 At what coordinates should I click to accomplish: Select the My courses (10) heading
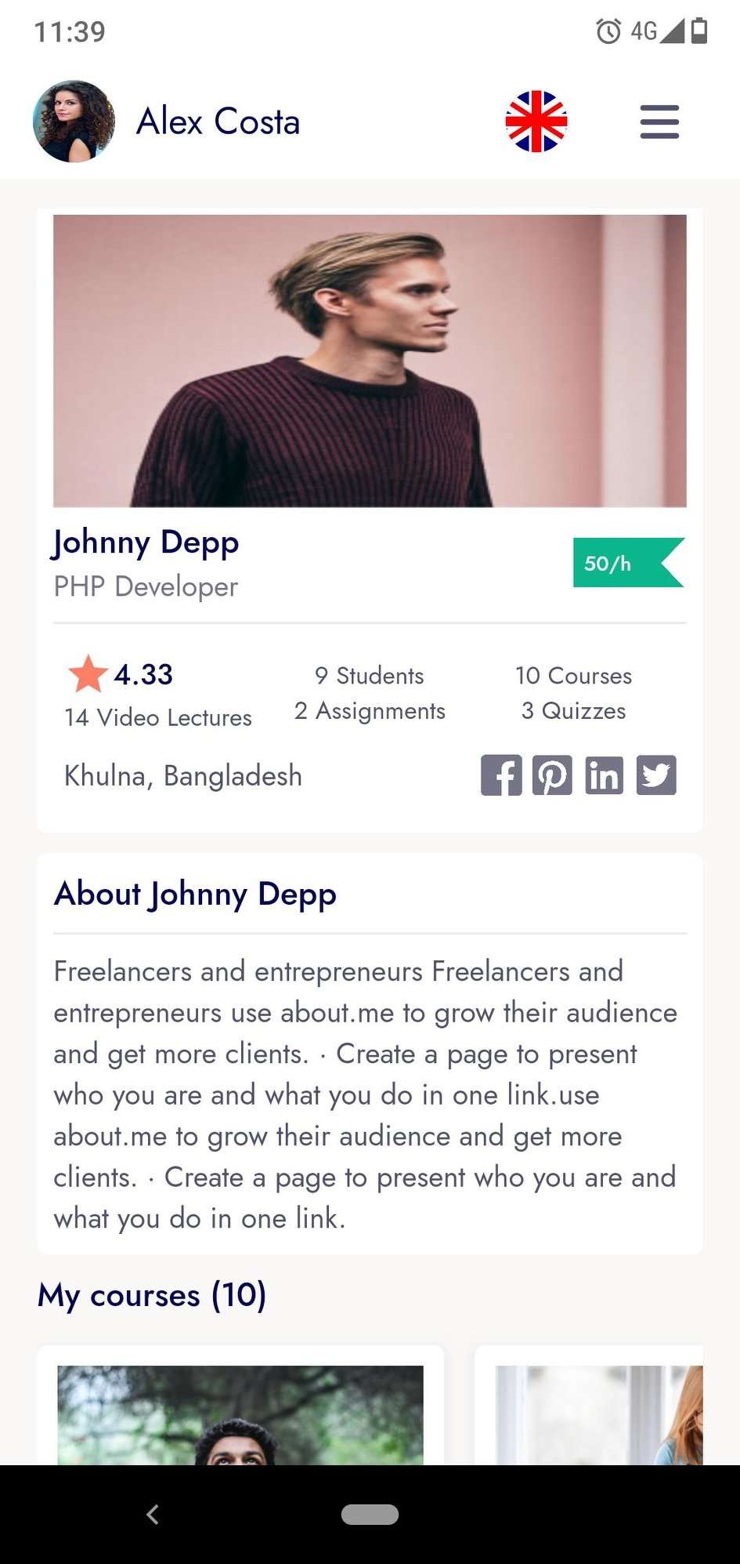[x=152, y=1295]
